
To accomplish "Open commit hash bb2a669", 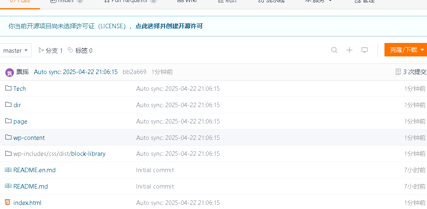I will [134, 72].
